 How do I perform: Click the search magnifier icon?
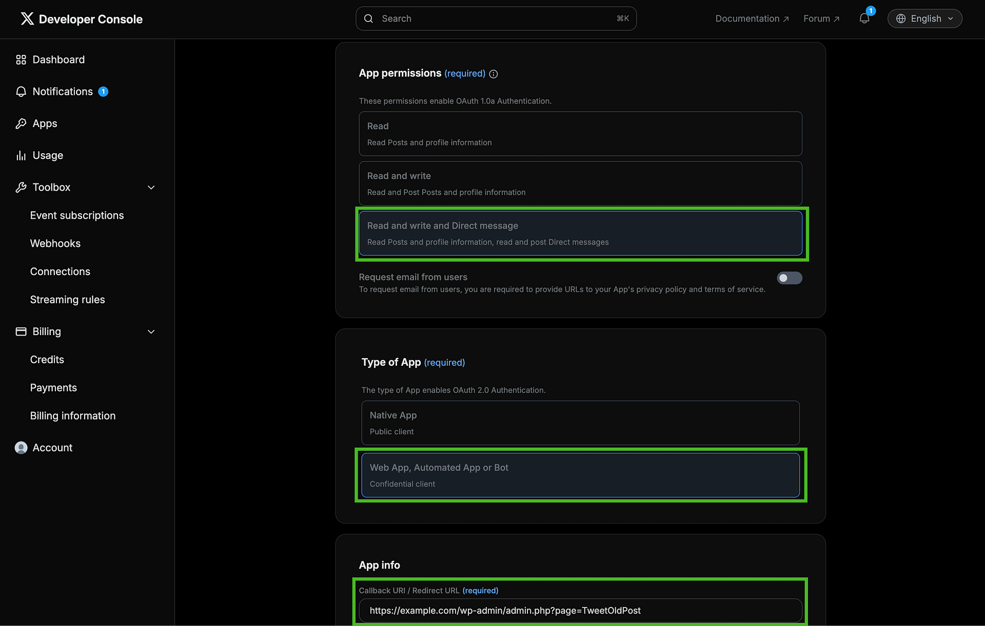(x=368, y=18)
